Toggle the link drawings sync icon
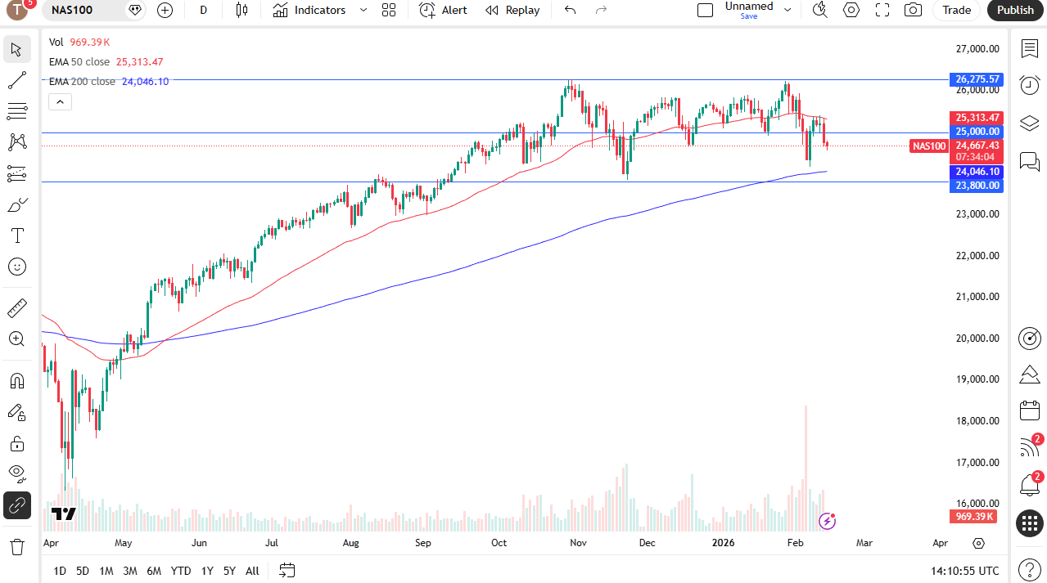 coord(16,505)
